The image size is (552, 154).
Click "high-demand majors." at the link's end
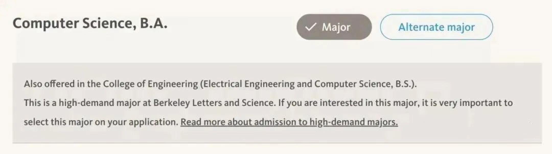point(354,122)
